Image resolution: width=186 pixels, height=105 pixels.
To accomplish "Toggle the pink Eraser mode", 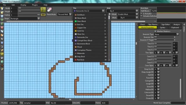I will (x=49, y=10).
